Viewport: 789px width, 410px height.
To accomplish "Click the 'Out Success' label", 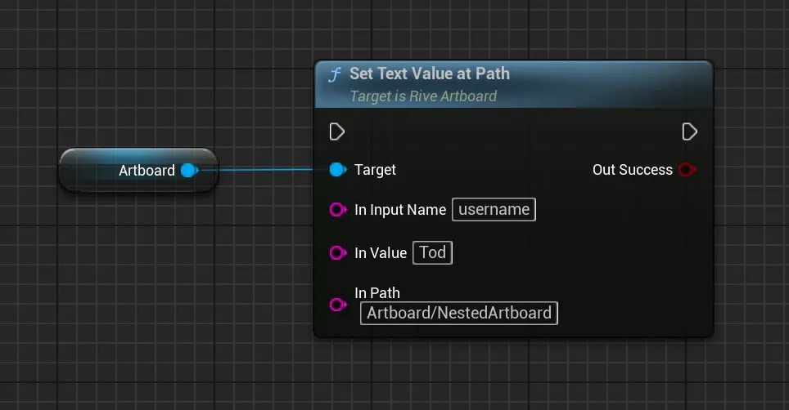I will pos(633,170).
